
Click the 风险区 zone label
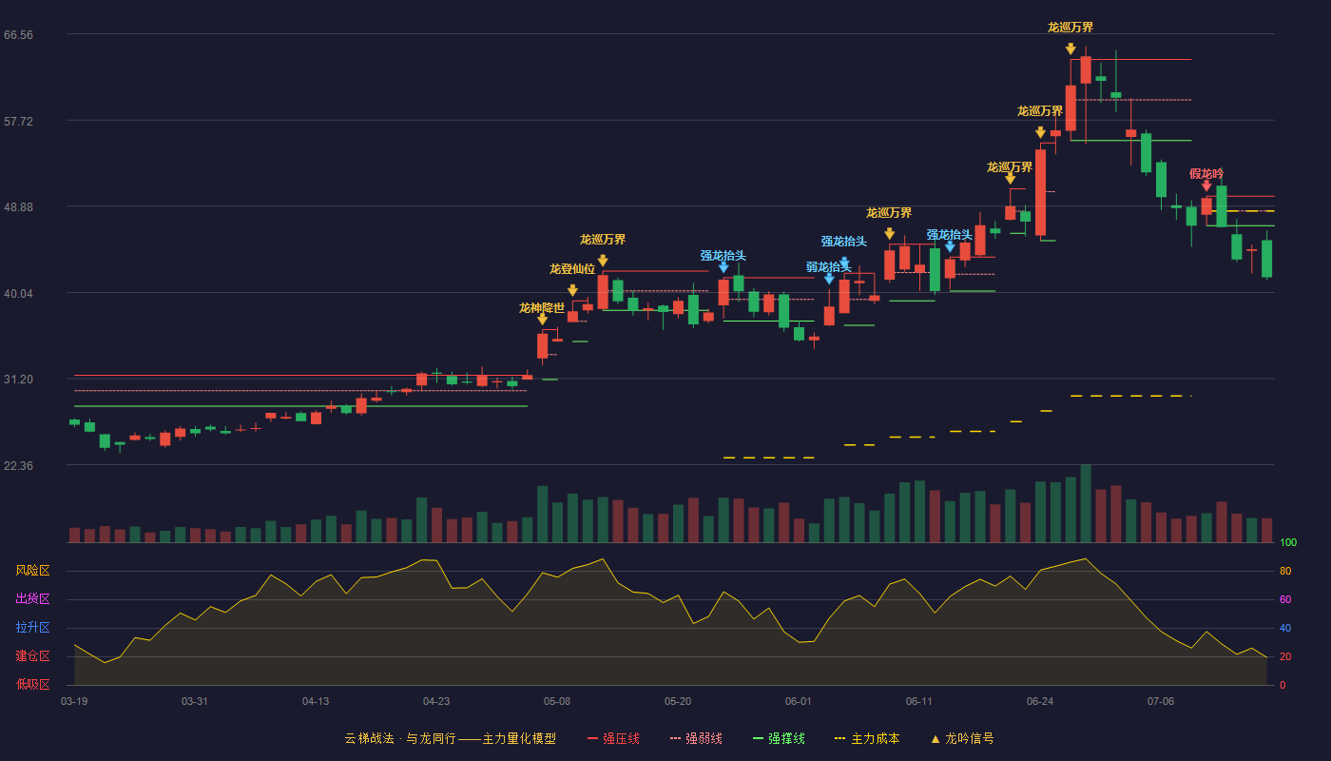coord(32,571)
